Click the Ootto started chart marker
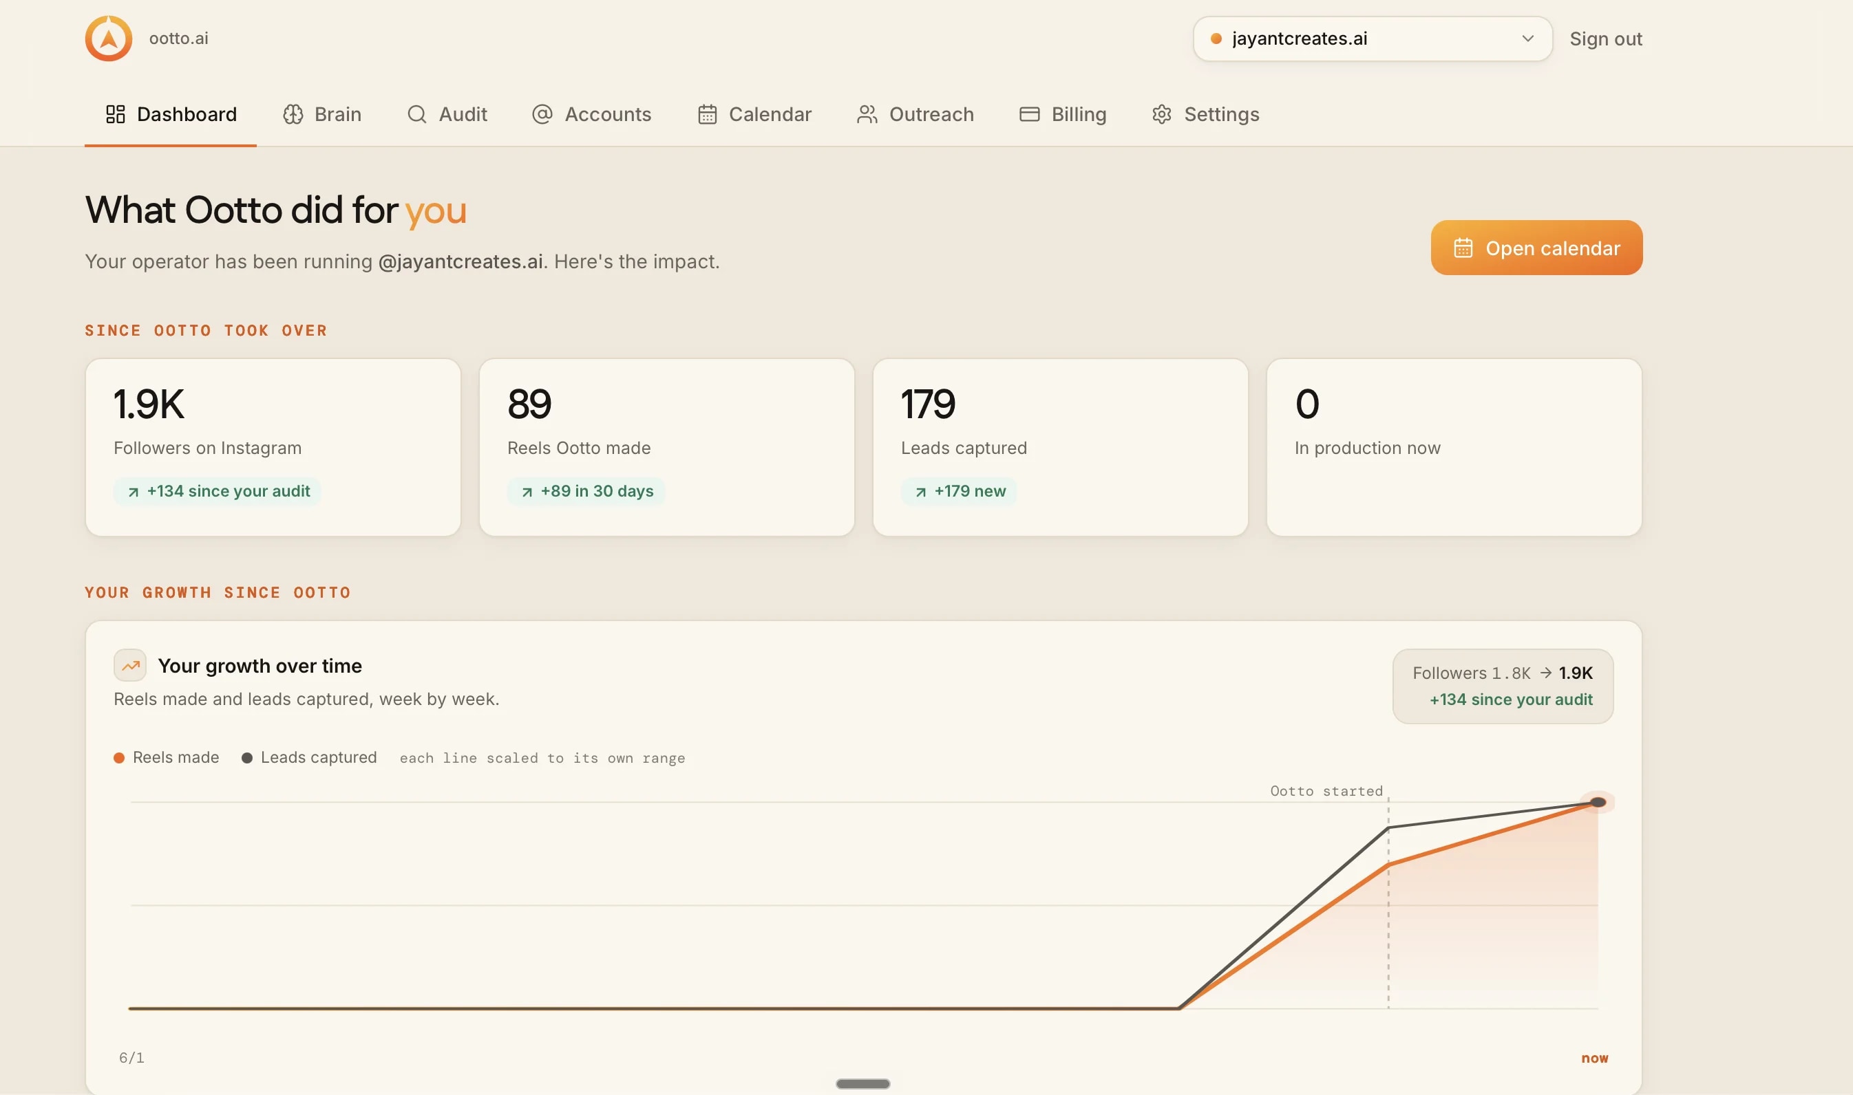 pos(1326,791)
